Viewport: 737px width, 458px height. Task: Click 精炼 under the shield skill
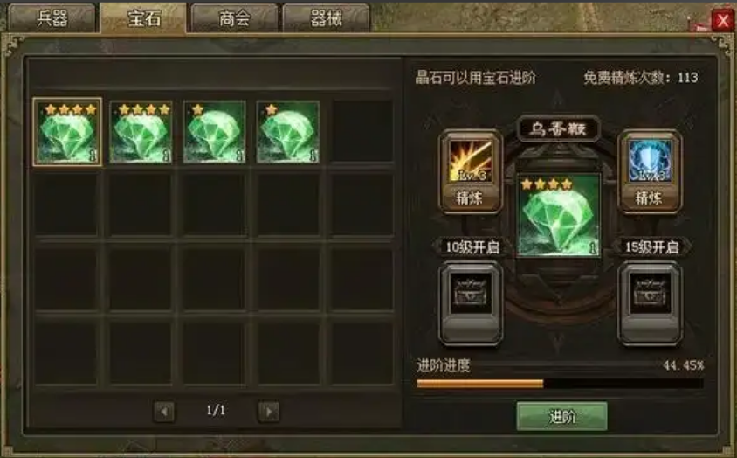click(x=650, y=198)
